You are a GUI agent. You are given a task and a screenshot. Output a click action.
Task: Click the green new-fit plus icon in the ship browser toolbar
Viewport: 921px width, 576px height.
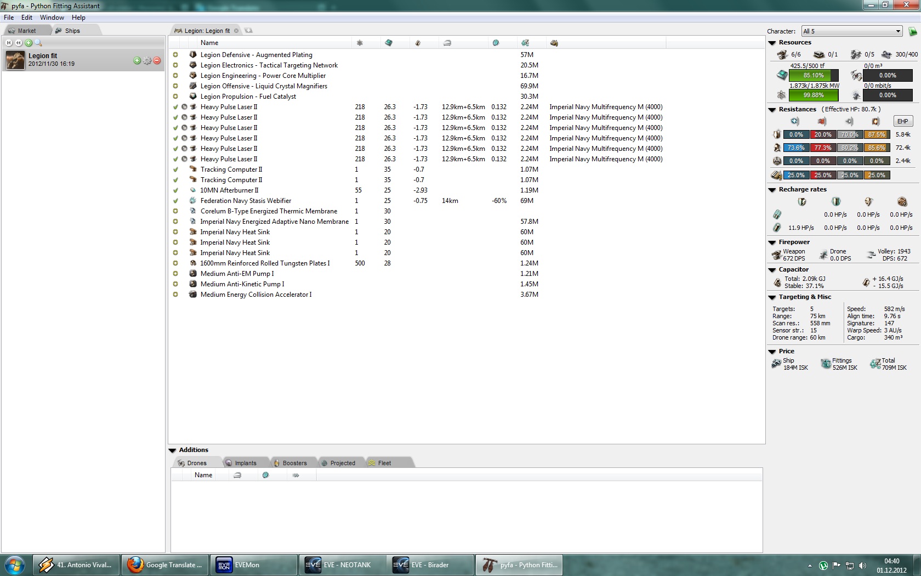click(x=29, y=43)
